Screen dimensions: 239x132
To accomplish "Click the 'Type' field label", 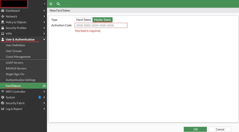I will click(54, 20).
